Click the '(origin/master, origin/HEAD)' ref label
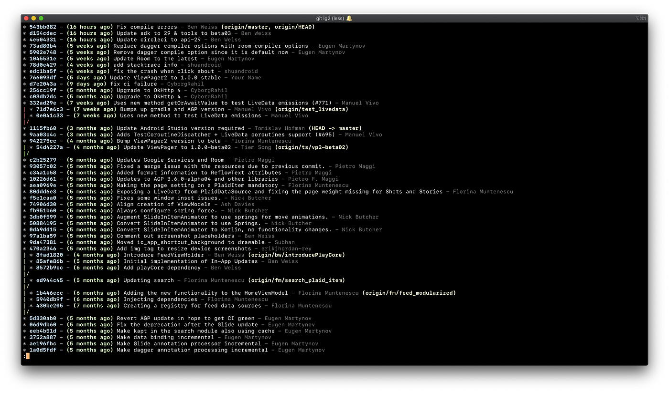The image size is (669, 393). (268, 27)
